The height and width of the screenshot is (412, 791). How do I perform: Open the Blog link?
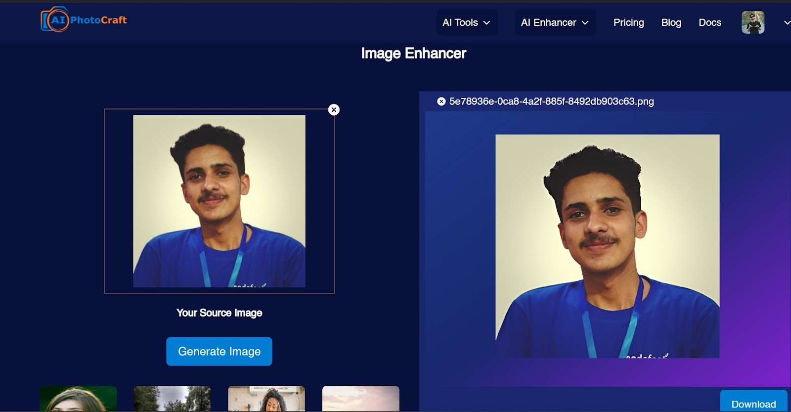671,22
